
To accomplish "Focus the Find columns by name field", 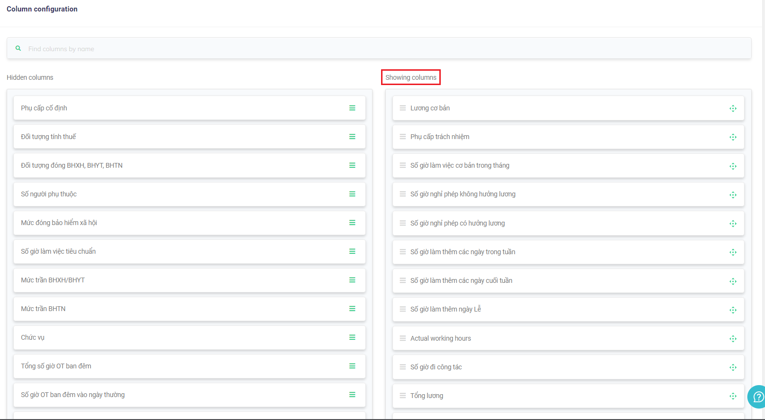I will click(x=379, y=48).
